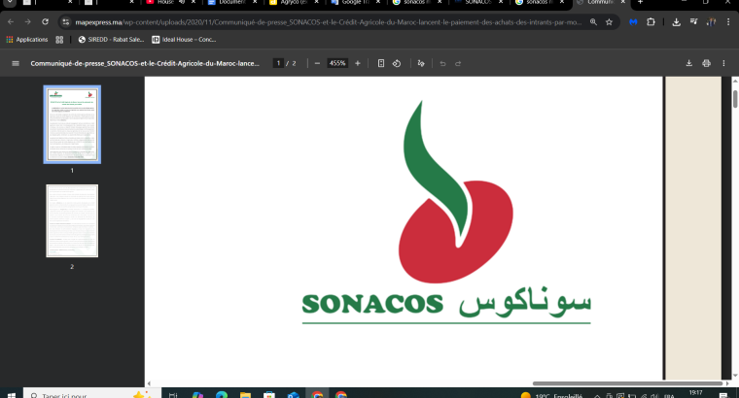The height and width of the screenshot is (398, 739).
Task: Click the horizontal scrollbar thumb
Action: tap(627, 383)
